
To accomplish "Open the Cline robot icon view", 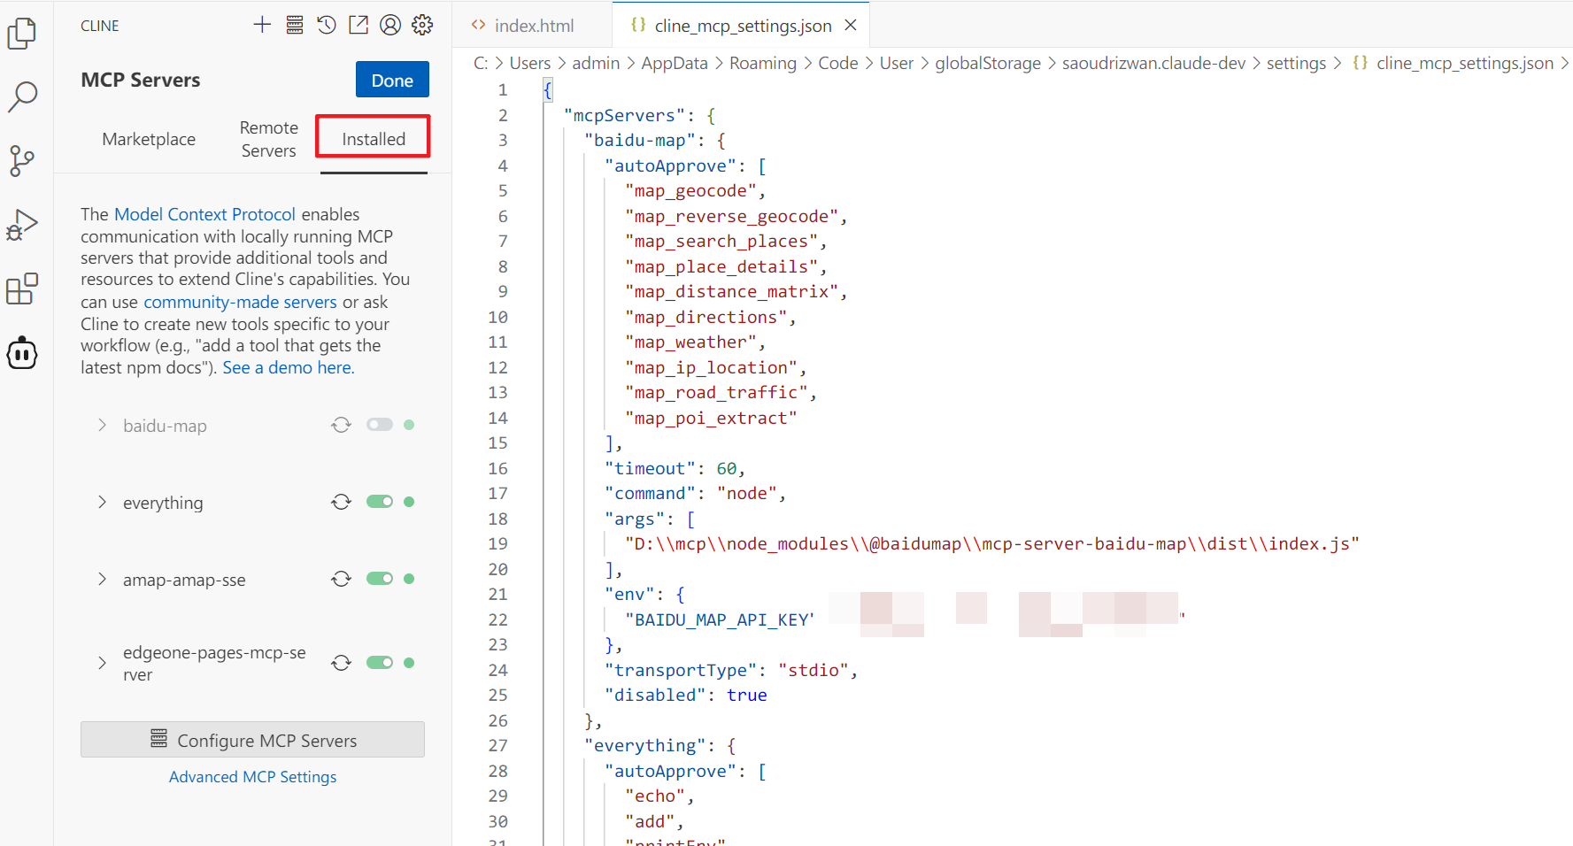I will (x=21, y=353).
